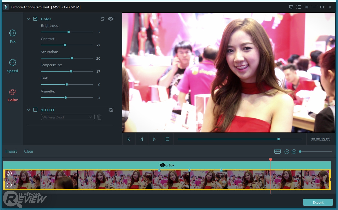Zoom out the timeline
The image size is (338, 210).
(287, 152)
